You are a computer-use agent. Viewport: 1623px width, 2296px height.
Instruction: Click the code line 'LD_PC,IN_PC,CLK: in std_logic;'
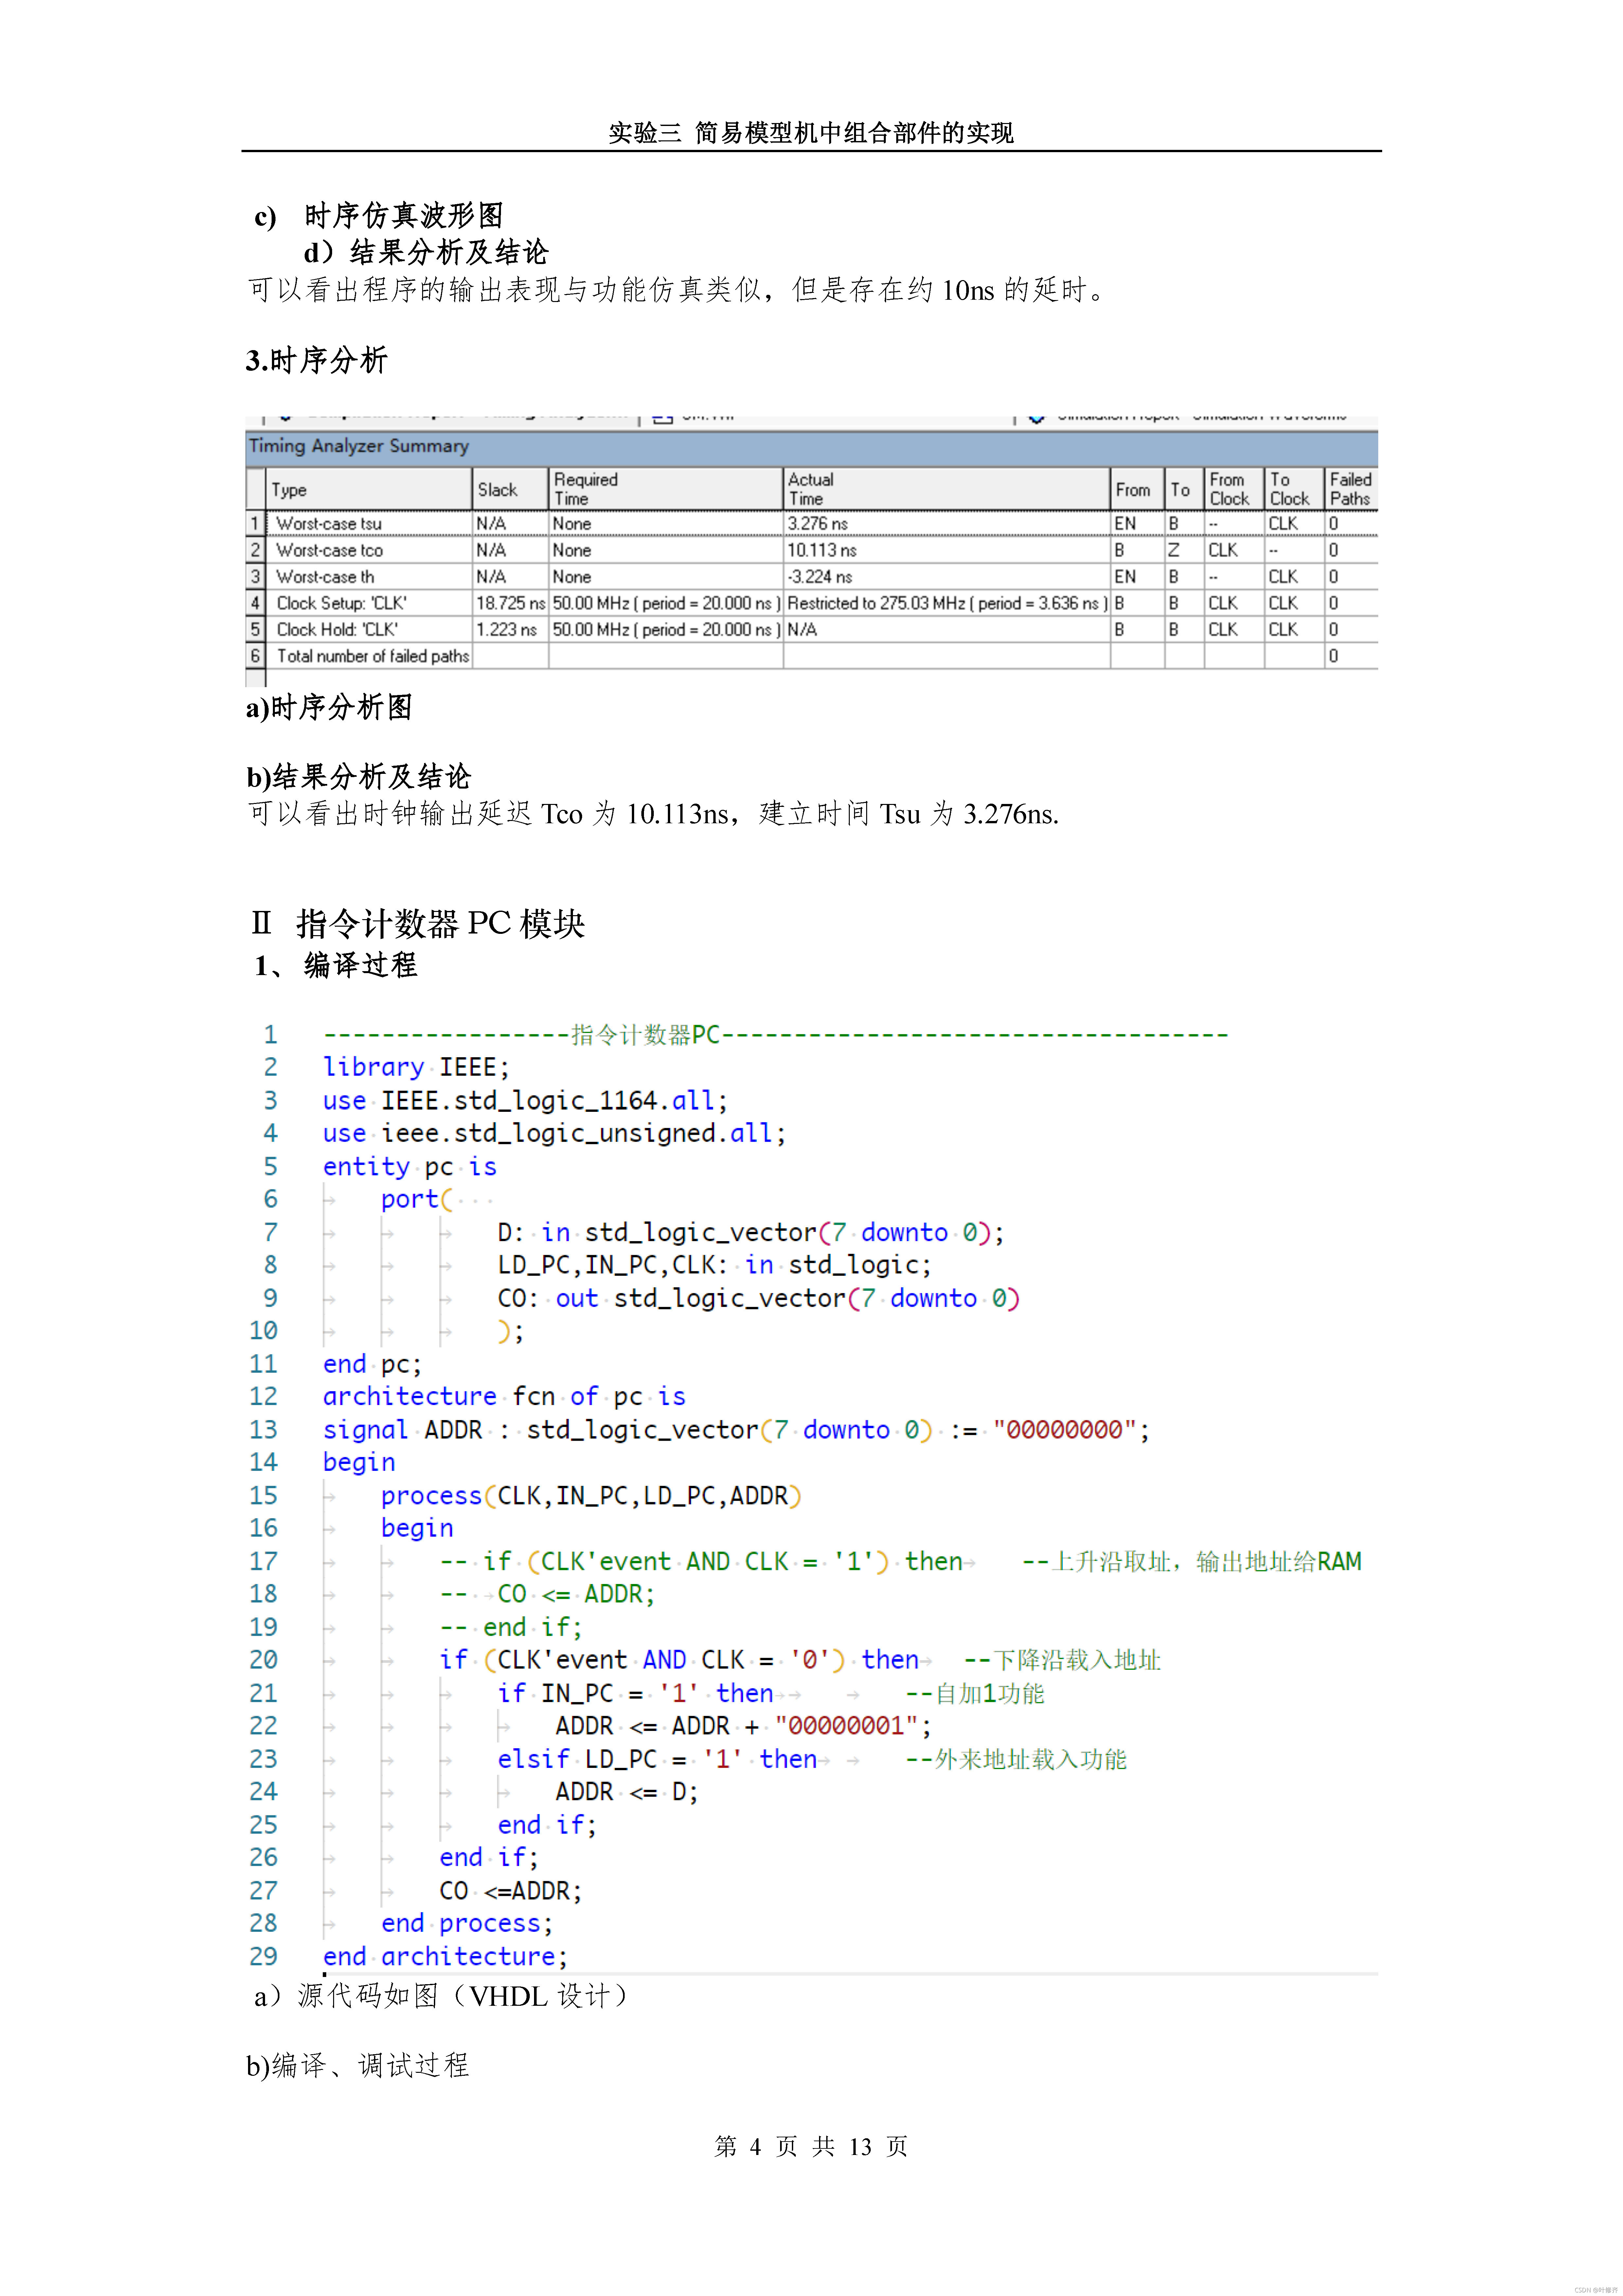tap(714, 1265)
